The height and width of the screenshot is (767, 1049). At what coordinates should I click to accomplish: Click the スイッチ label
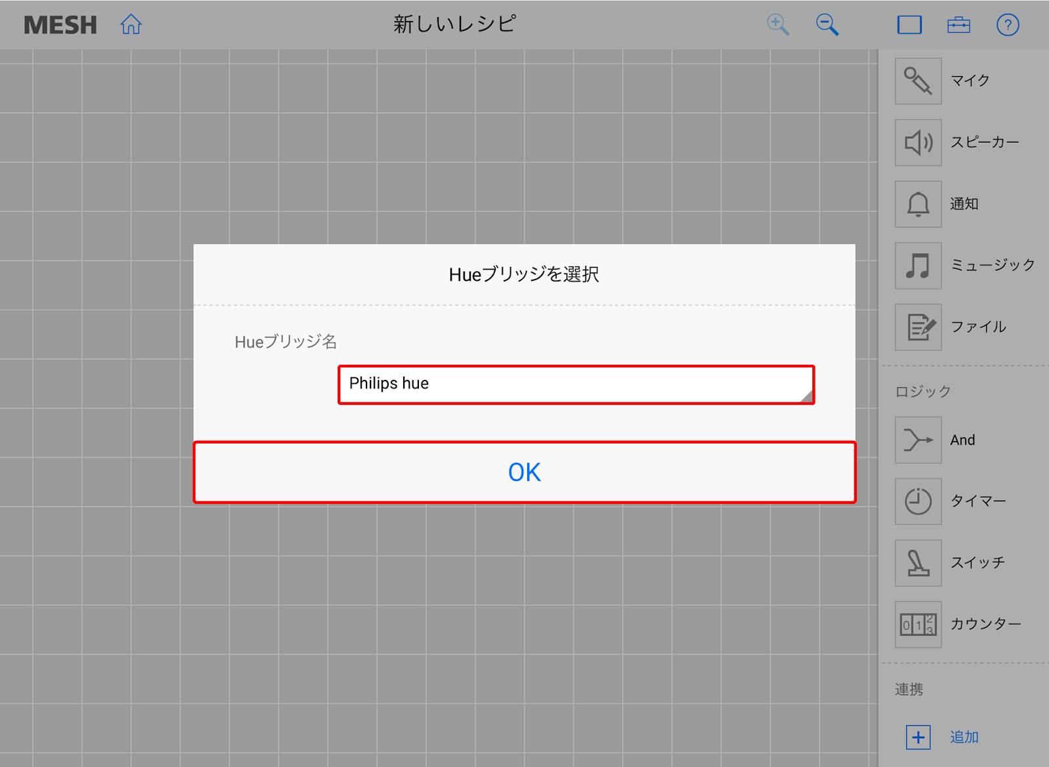(978, 563)
